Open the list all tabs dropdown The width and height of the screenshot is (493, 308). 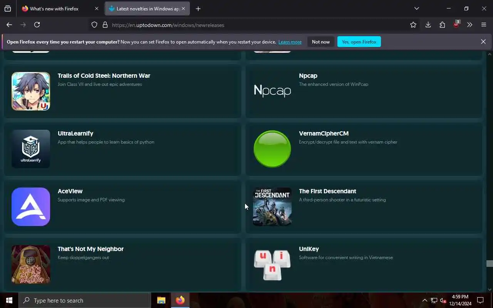pyautogui.click(x=416, y=8)
